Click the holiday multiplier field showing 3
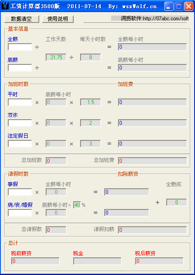 (90, 144)
